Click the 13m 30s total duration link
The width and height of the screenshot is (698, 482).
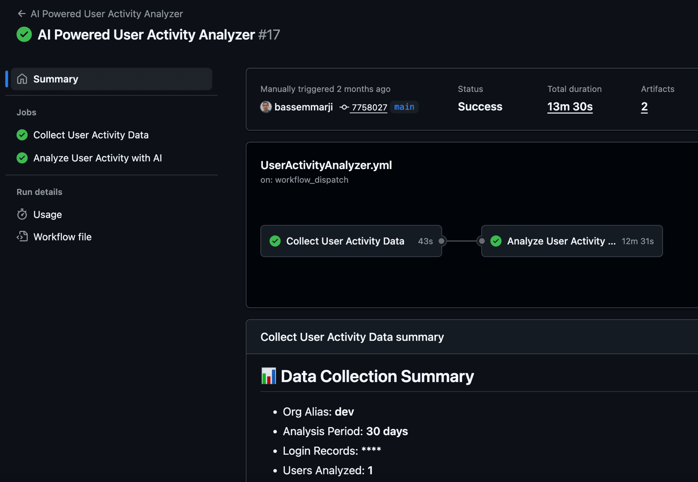[570, 107]
